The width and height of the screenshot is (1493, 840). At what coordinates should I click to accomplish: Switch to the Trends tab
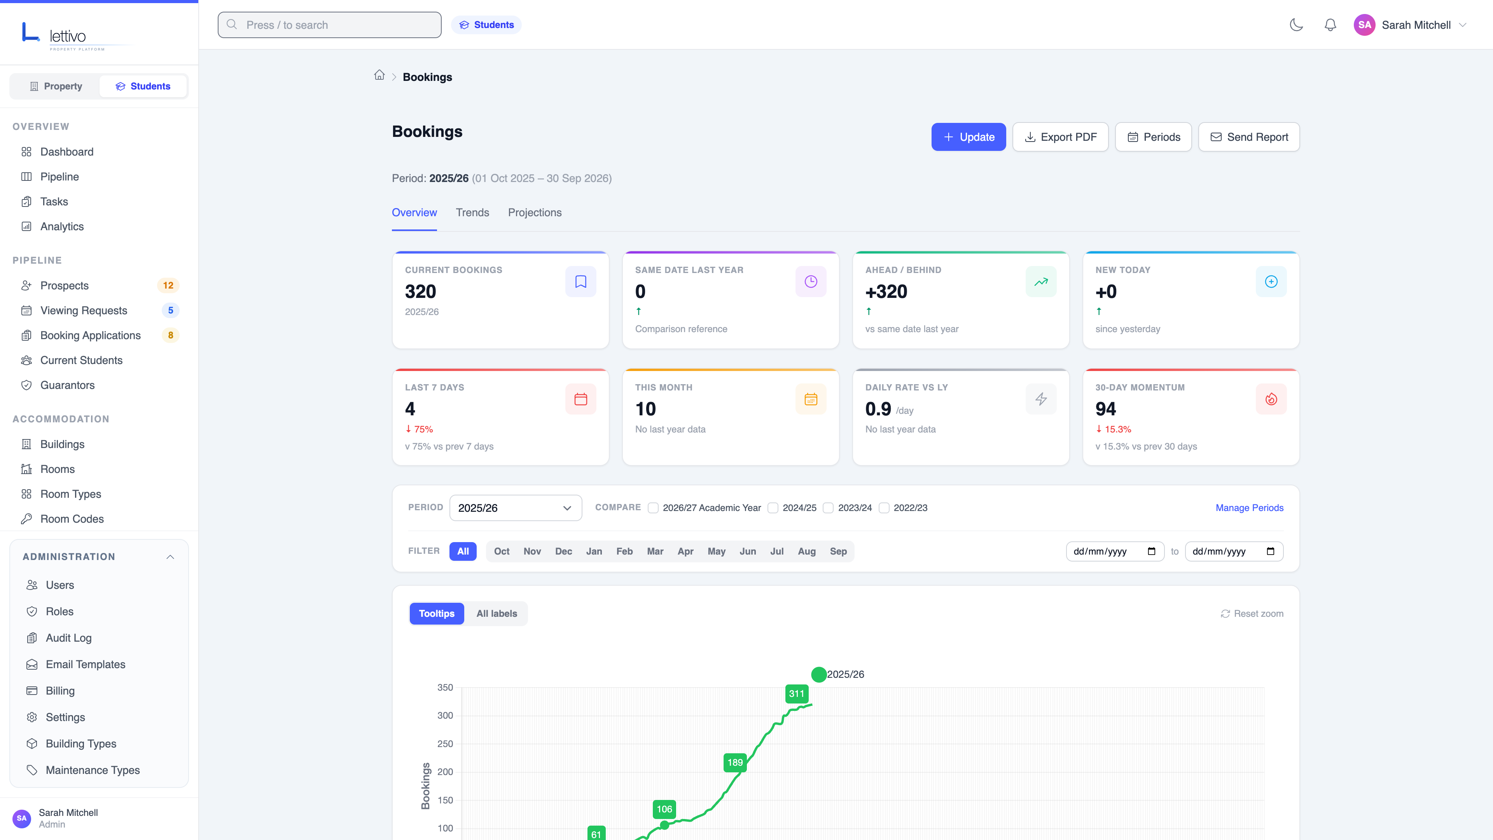(472, 213)
